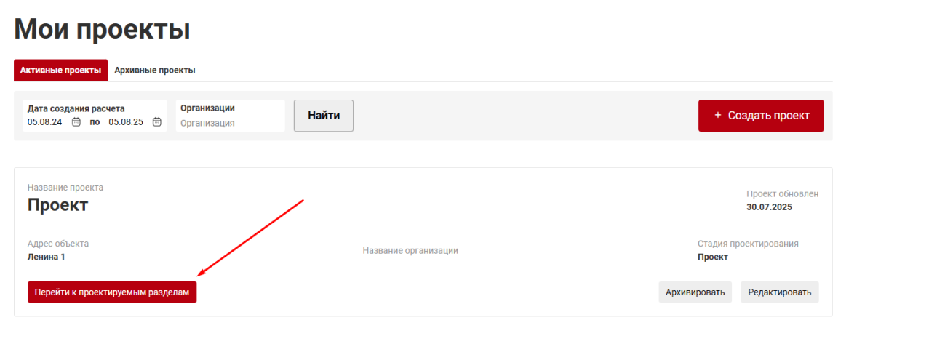The image size is (945, 352).
Task: Select the project title Проект
Action: click(x=58, y=205)
